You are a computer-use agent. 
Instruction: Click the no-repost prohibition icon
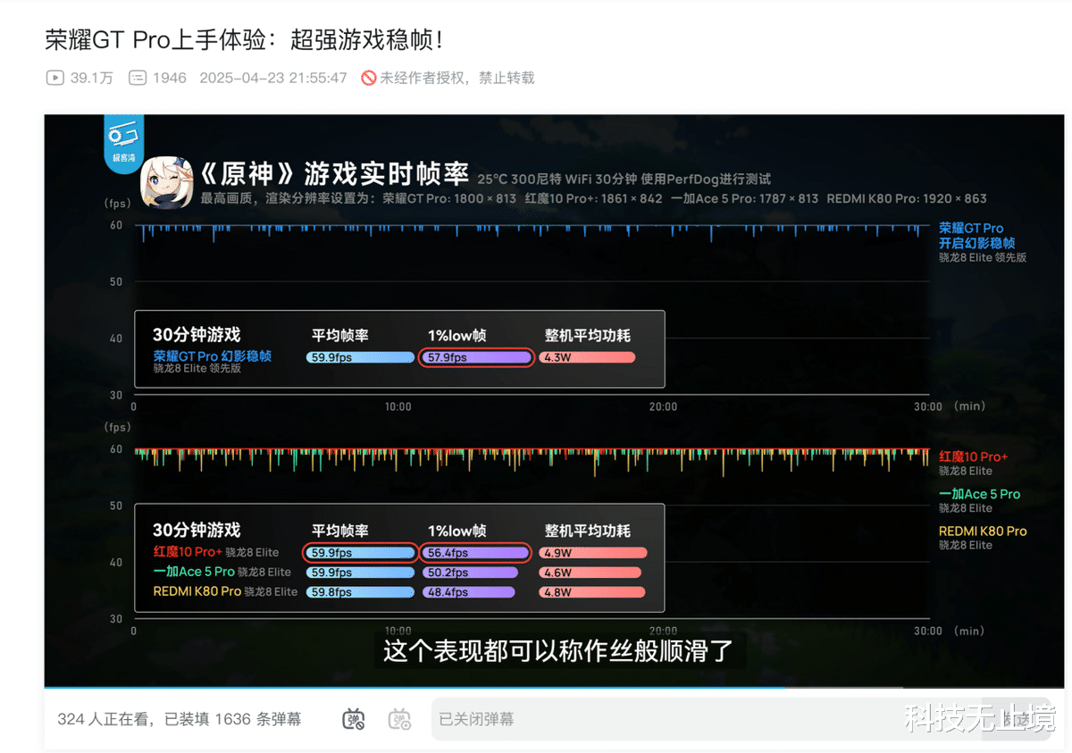coord(369,78)
